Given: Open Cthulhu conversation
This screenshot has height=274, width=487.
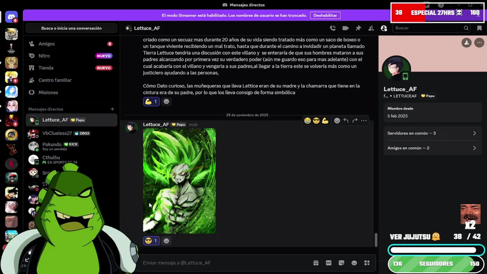Looking at the screenshot, I should click(x=72, y=159).
